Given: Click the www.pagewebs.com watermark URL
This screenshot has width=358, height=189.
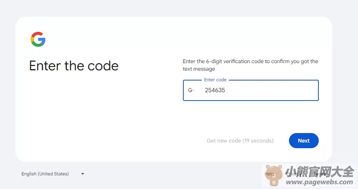Looking at the screenshot, I should coord(320,182).
